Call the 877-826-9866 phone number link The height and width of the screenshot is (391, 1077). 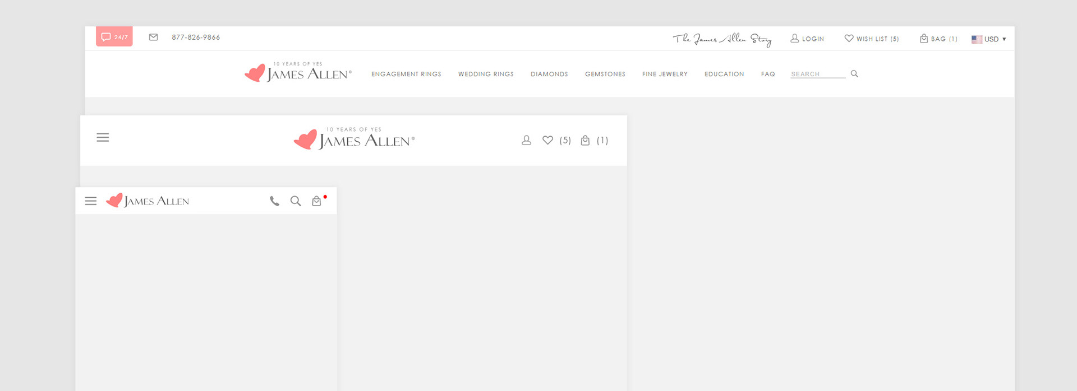[x=196, y=38]
